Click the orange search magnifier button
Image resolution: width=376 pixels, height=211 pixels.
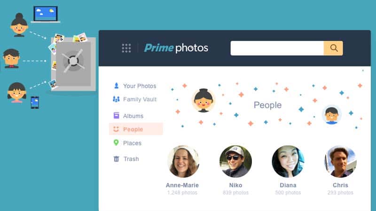pos(333,48)
